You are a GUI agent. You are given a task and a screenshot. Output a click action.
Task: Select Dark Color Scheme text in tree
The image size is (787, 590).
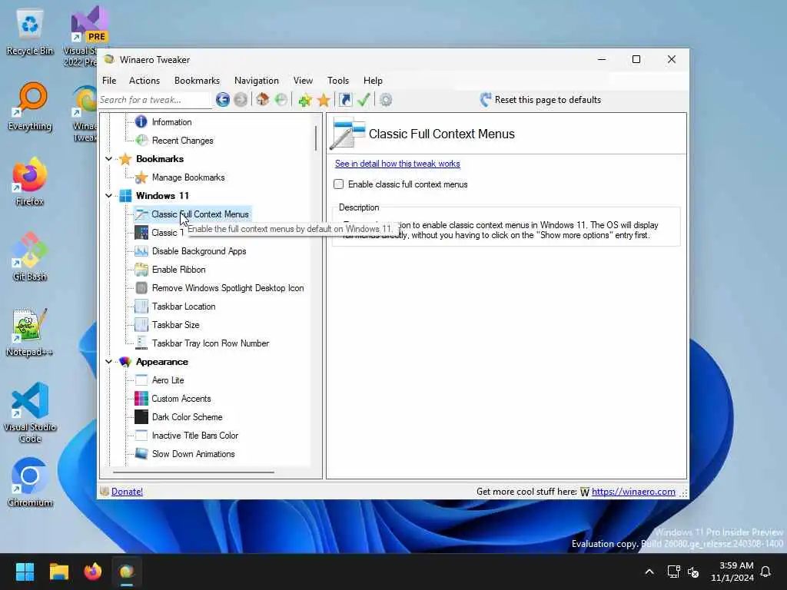(188, 417)
